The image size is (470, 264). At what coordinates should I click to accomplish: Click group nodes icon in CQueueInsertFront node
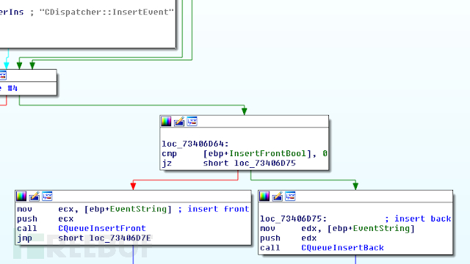(47, 197)
